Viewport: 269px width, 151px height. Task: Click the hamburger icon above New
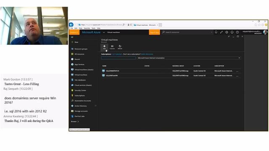[x=72, y=37]
